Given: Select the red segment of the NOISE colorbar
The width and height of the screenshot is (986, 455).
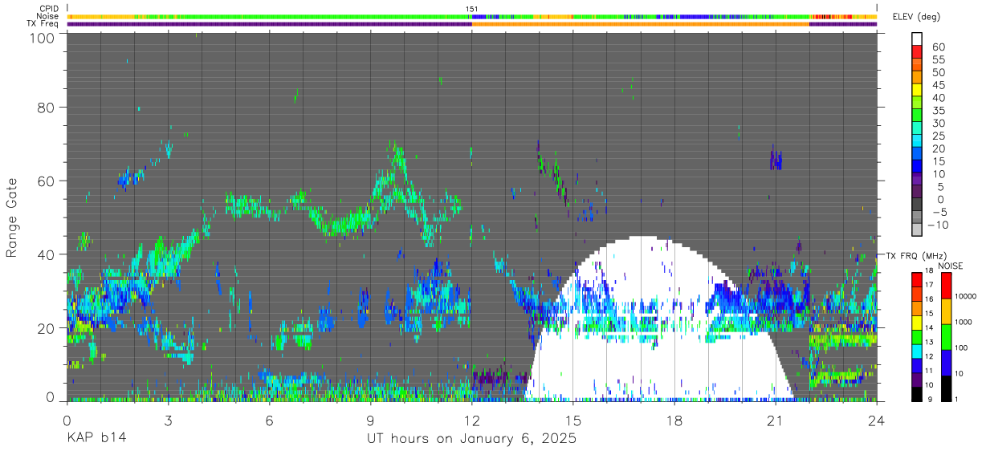Looking at the screenshot, I should point(946,286).
